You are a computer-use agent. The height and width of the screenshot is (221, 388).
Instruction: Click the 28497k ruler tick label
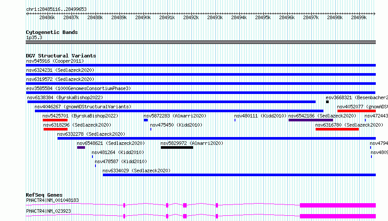(311, 17)
